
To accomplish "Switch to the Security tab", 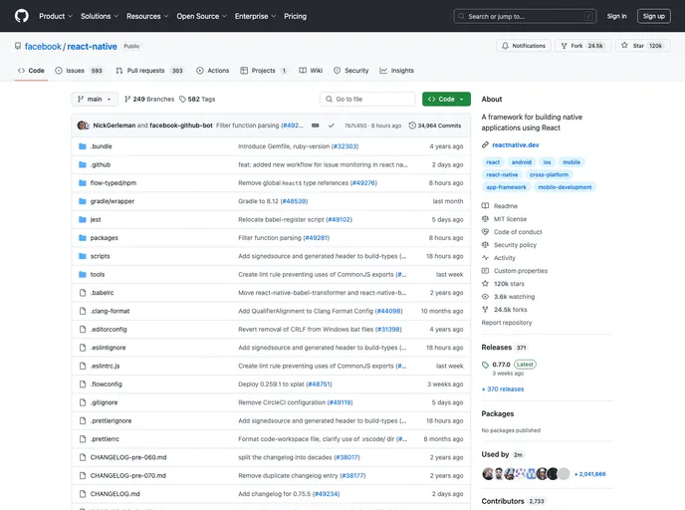I will click(351, 71).
